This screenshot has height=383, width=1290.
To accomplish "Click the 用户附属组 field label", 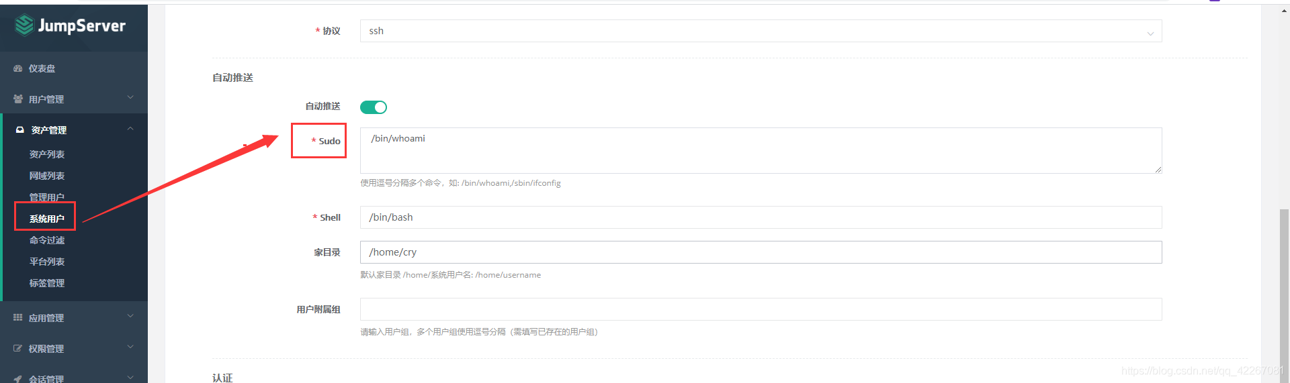I will 318,309.
